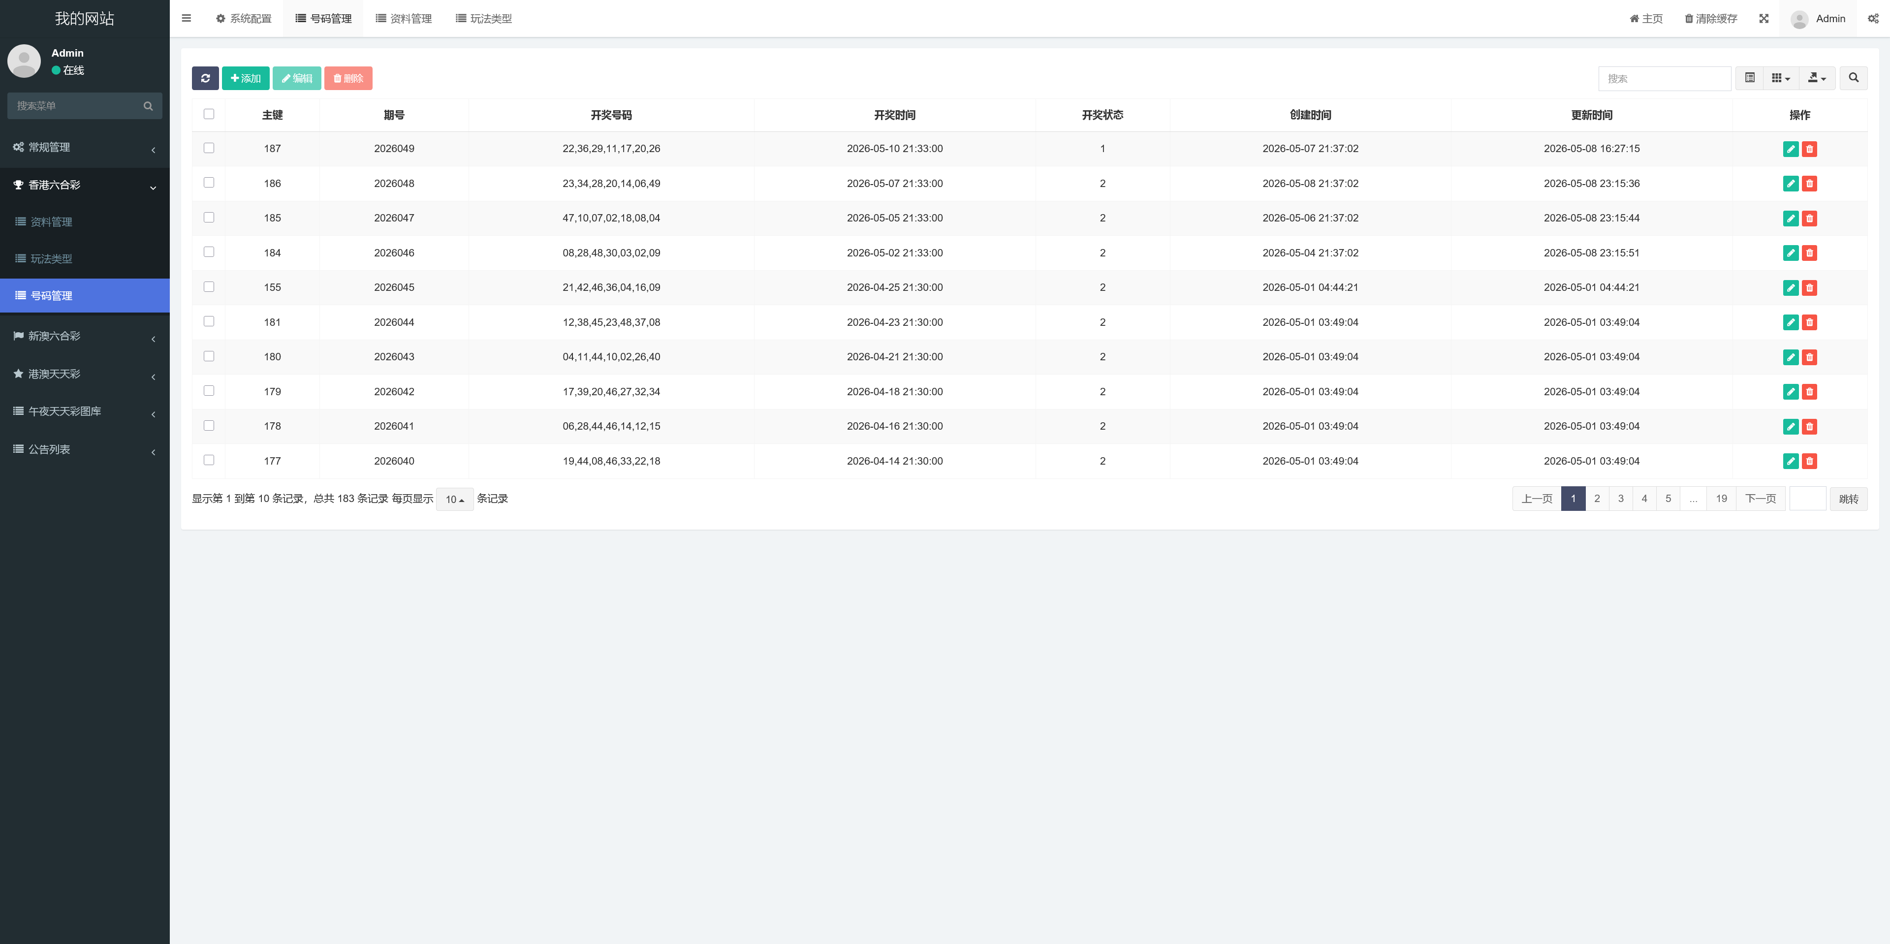Screen dimensions: 1890x944
Task: Go to pagination page 19
Action: [1721, 499]
